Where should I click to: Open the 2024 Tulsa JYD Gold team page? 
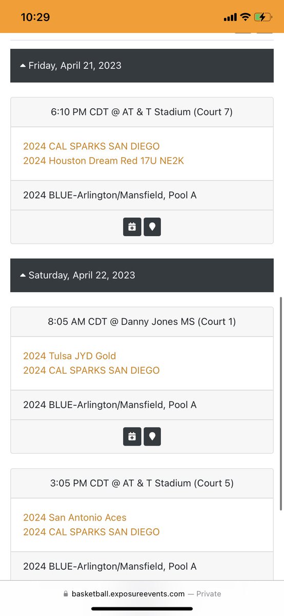pos(70,356)
